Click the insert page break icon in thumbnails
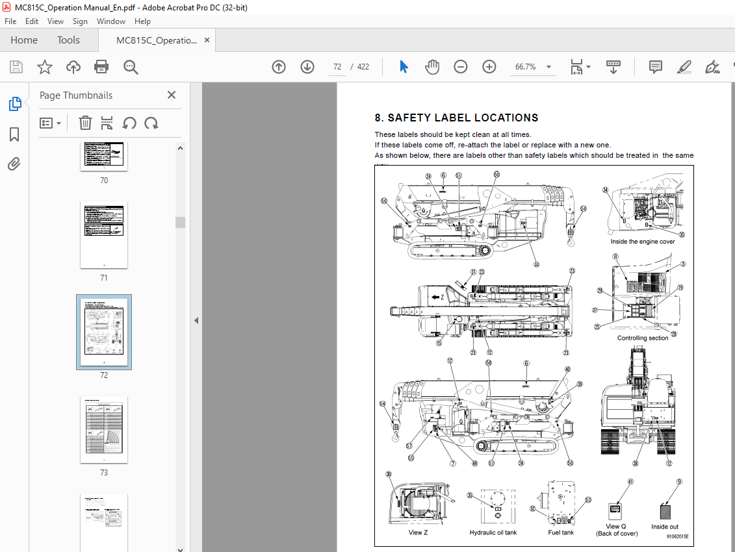735x552 pixels. pyautogui.click(x=107, y=123)
